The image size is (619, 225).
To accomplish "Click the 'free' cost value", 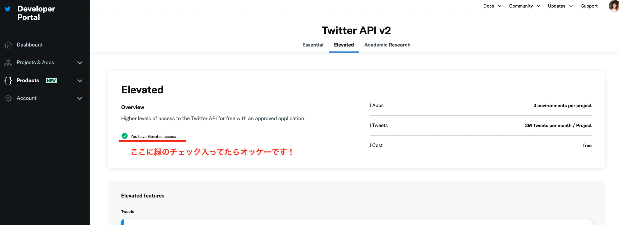I will click(587, 145).
